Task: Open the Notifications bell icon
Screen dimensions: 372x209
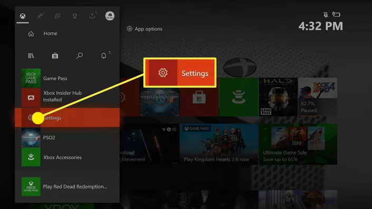Action: tap(103, 56)
